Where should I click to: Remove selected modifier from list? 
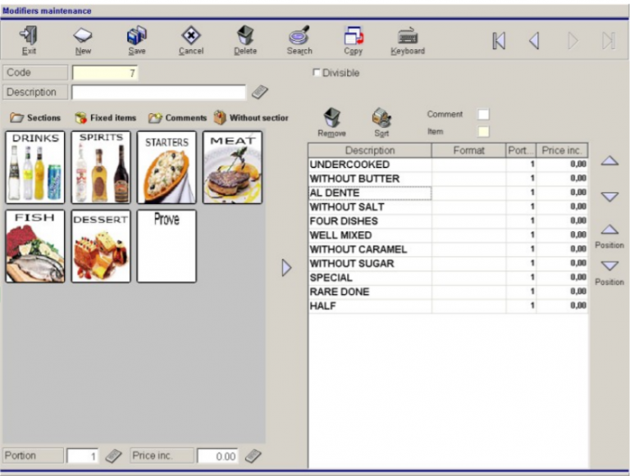pyautogui.click(x=332, y=122)
